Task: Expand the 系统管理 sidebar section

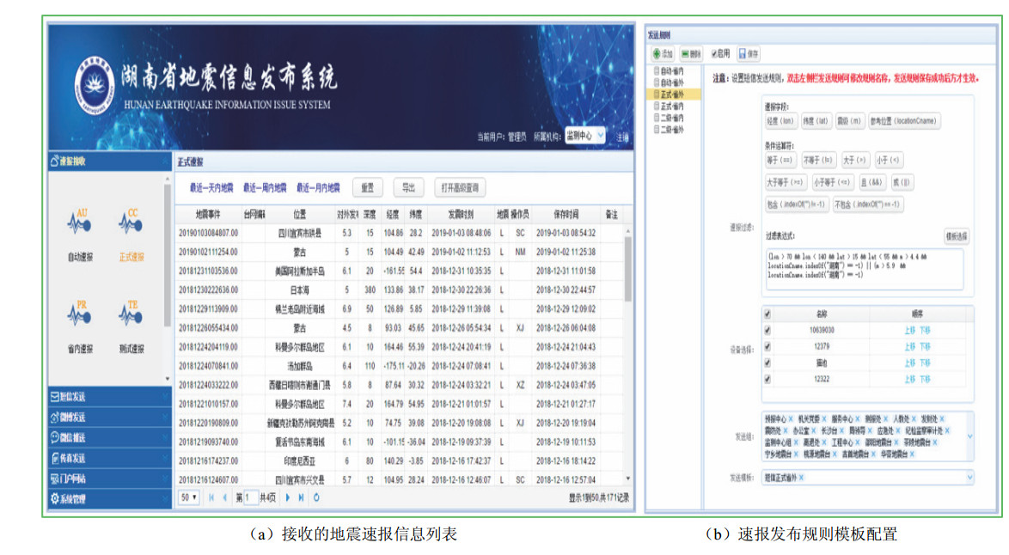Action: (109, 498)
